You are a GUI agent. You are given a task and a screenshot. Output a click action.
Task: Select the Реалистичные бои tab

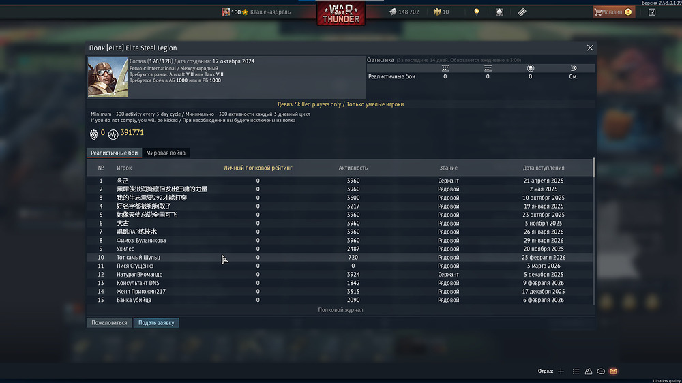pos(114,153)
